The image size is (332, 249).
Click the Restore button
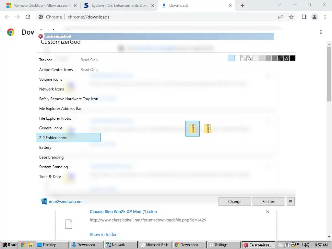pos(269,202)
